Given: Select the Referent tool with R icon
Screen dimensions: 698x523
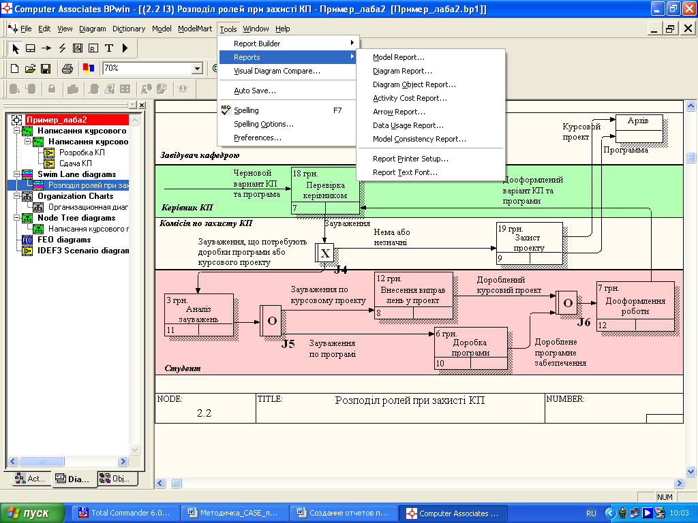Looking at the screenshot, I should (x=93, y=48).
